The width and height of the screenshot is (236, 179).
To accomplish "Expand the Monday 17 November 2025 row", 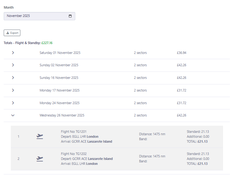I will [13, 90].
